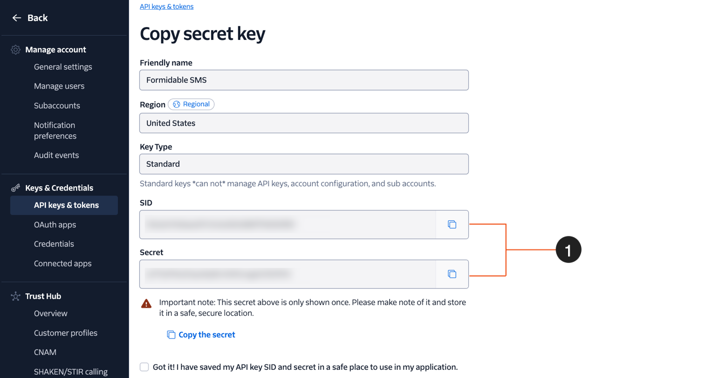Collapse the Manage account section

pos(56,50)
